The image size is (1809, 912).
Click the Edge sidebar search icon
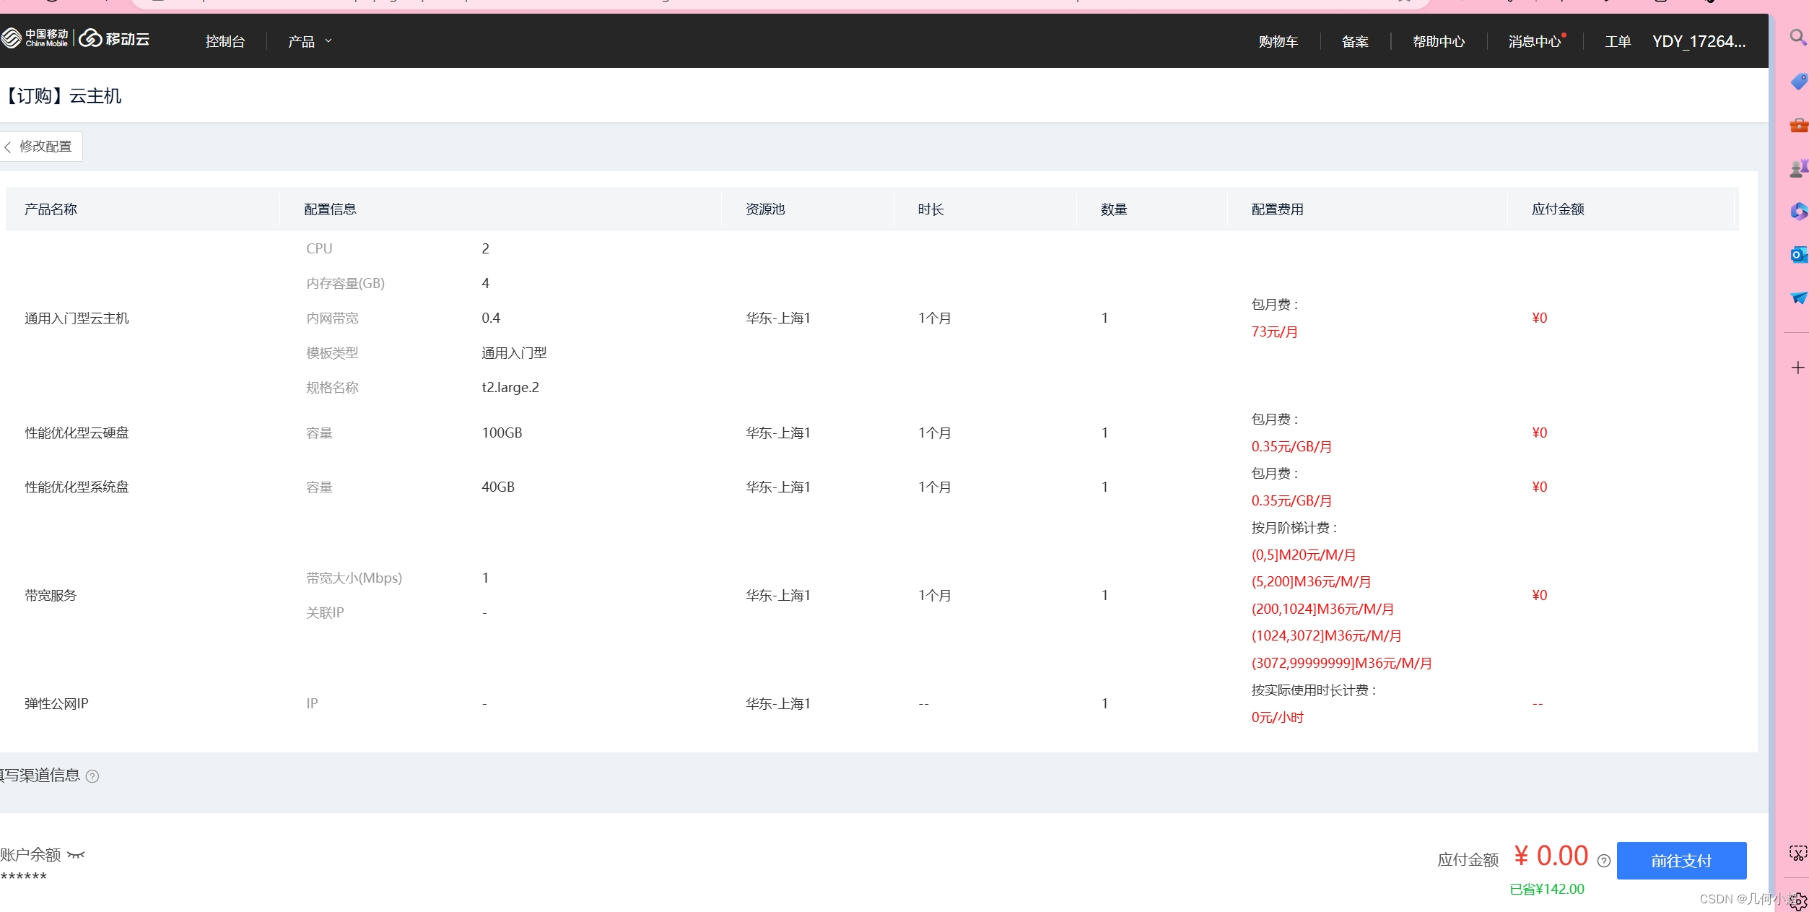click(1797, 36)
